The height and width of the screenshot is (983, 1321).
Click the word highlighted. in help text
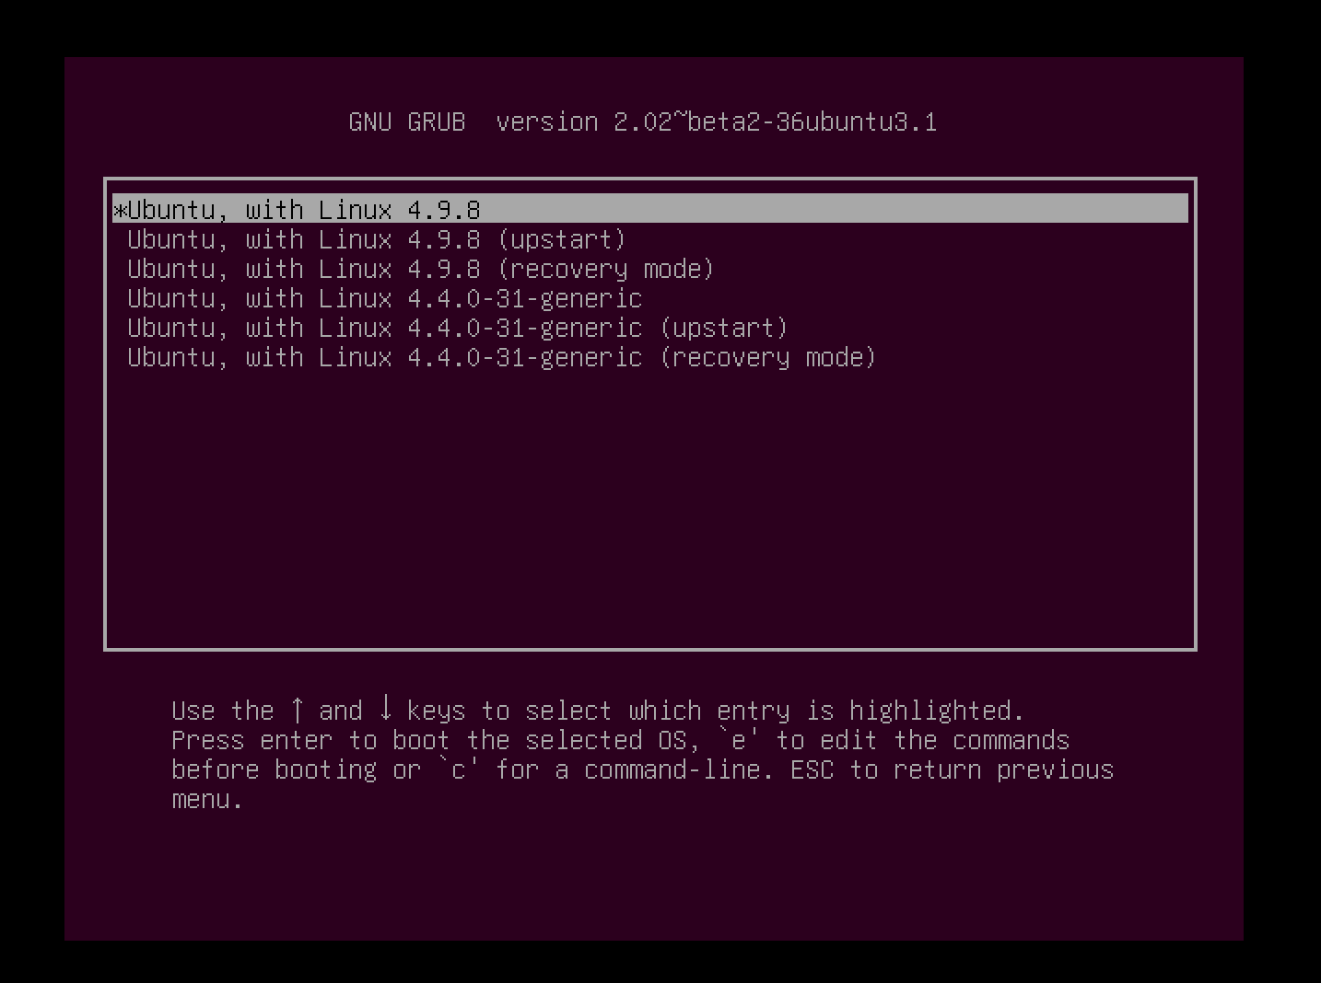(x=937, y=711)
